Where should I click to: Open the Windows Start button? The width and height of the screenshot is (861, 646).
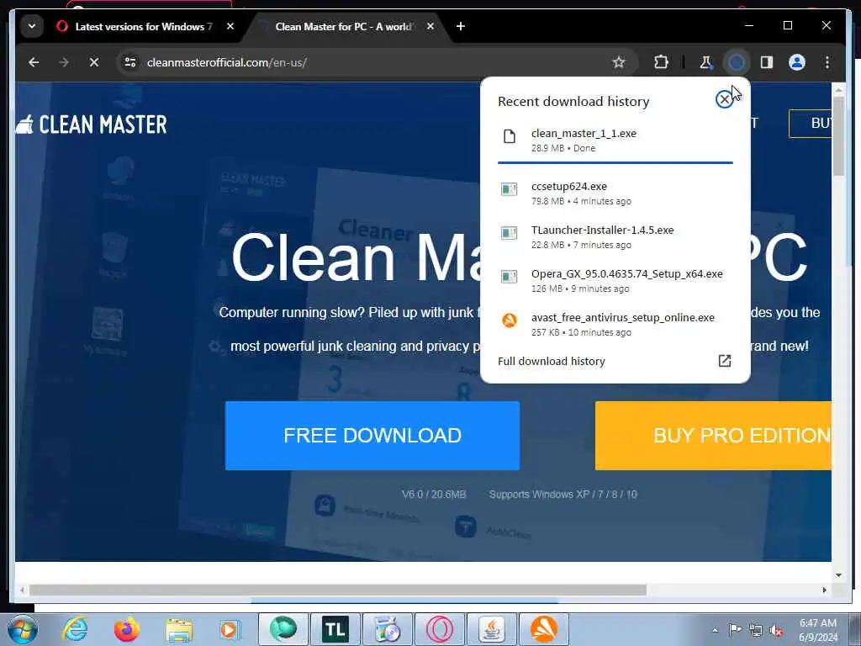click(23, 629)
